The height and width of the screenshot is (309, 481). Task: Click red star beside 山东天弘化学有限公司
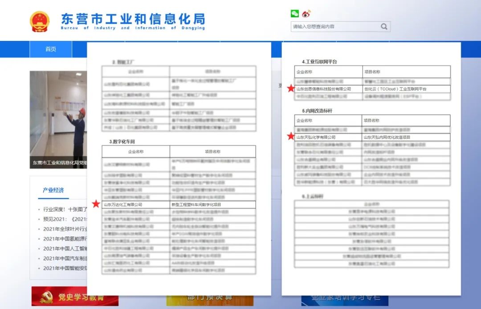(291, 136)
